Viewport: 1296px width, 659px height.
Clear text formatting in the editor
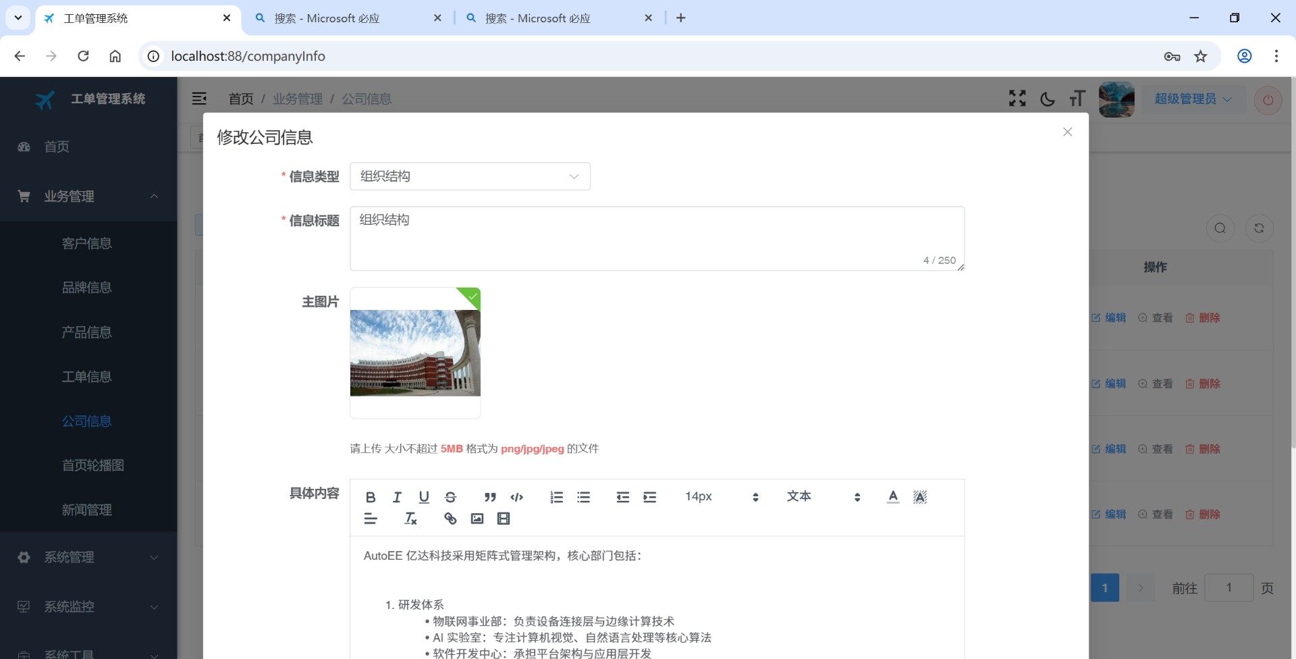click(x=410, y=519)
